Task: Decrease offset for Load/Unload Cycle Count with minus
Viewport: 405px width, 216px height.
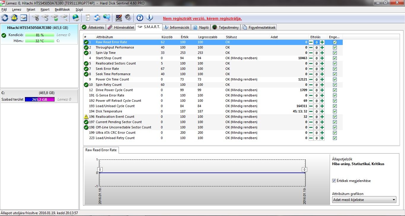Action: (311, 106)
